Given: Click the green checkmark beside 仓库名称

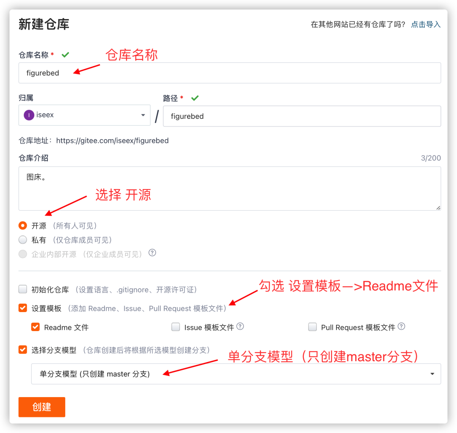Looking at the screenshot, I should click(x=65, y=55).
